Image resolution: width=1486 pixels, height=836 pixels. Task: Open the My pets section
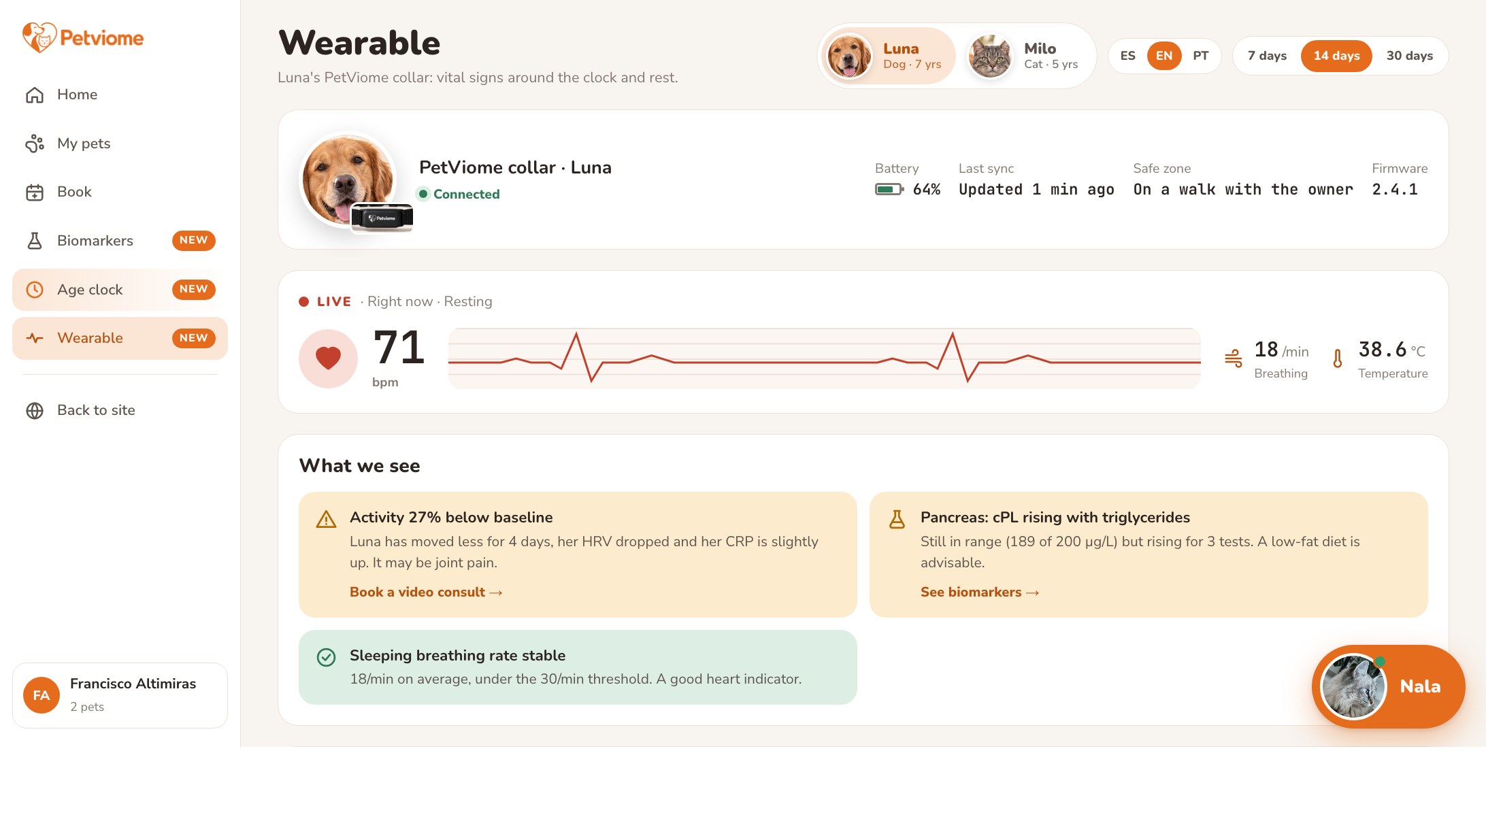point(120,144)
